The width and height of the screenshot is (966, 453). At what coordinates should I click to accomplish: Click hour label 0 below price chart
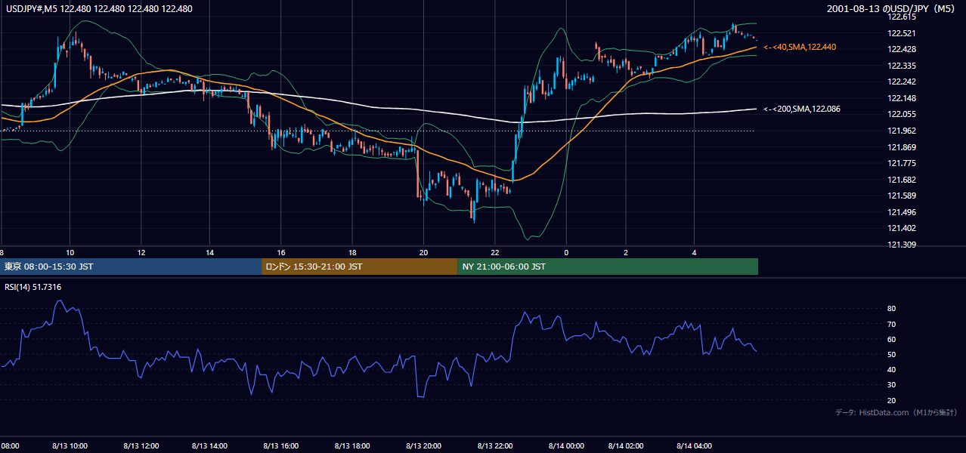click(x=565, y=252)
